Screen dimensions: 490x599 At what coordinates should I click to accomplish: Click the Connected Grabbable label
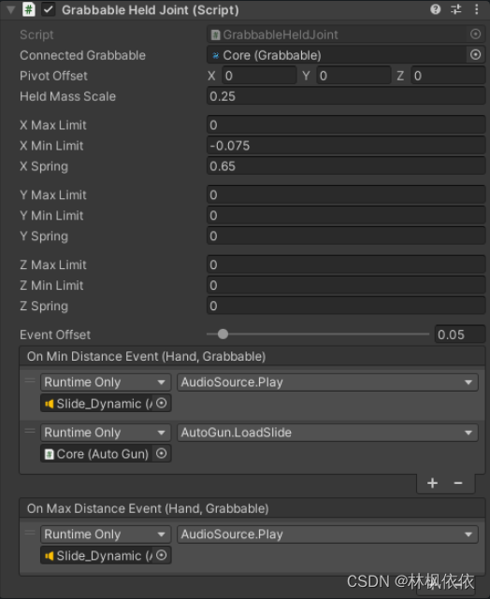[x=82, y=55]
